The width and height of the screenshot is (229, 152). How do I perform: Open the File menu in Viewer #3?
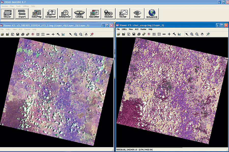118,29
